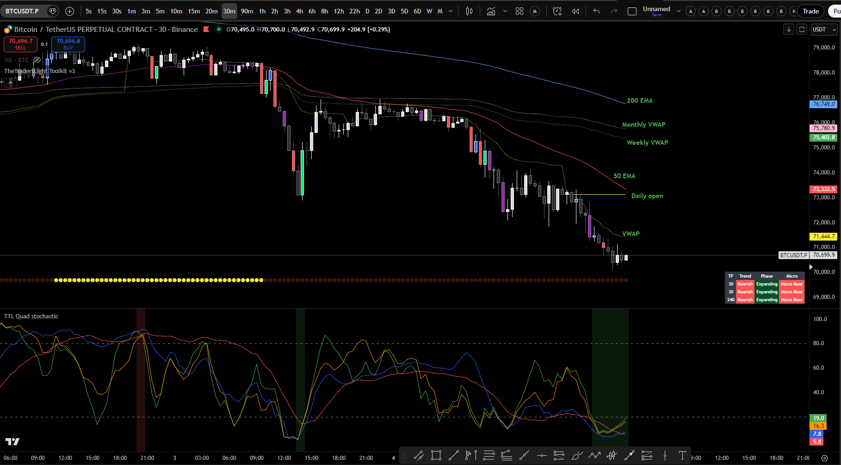The height and width of the screenshot is (465, 841).
Task: Open the candlestick chart type selector
Action: pyautogui.click(x=469, y=11)
